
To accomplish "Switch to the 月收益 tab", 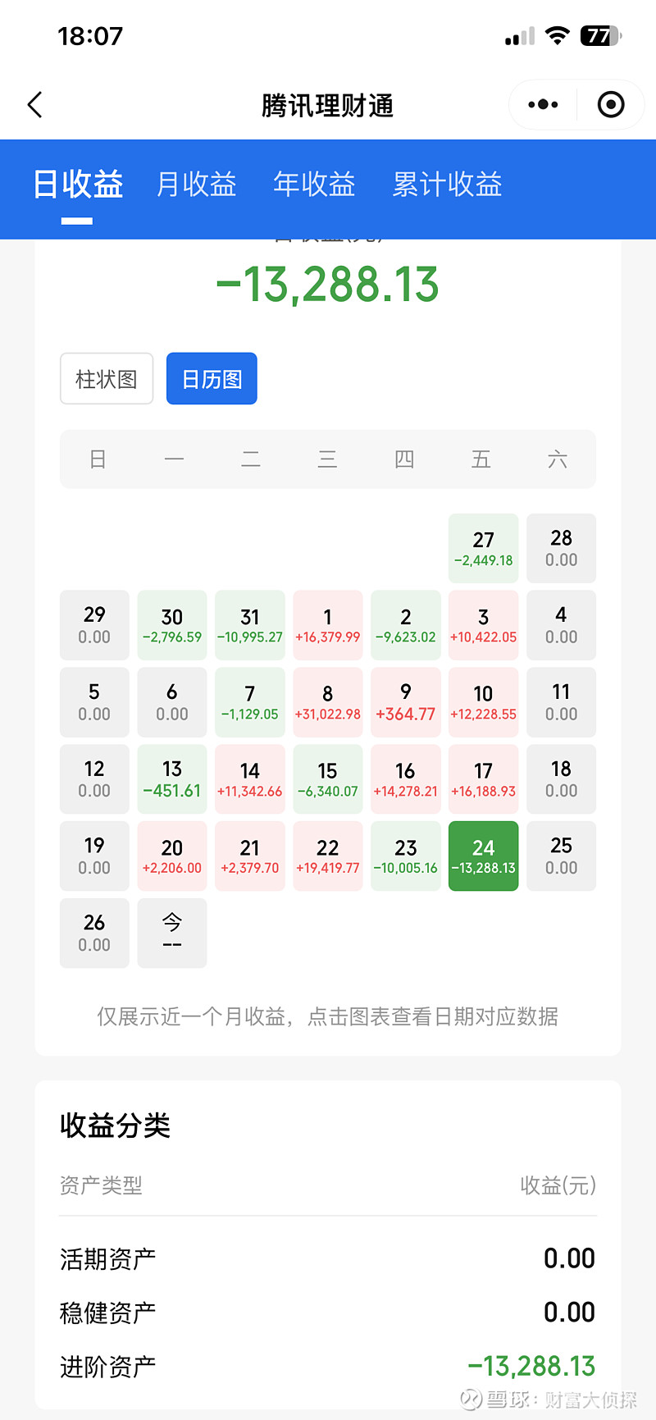I will click(197, 185).
